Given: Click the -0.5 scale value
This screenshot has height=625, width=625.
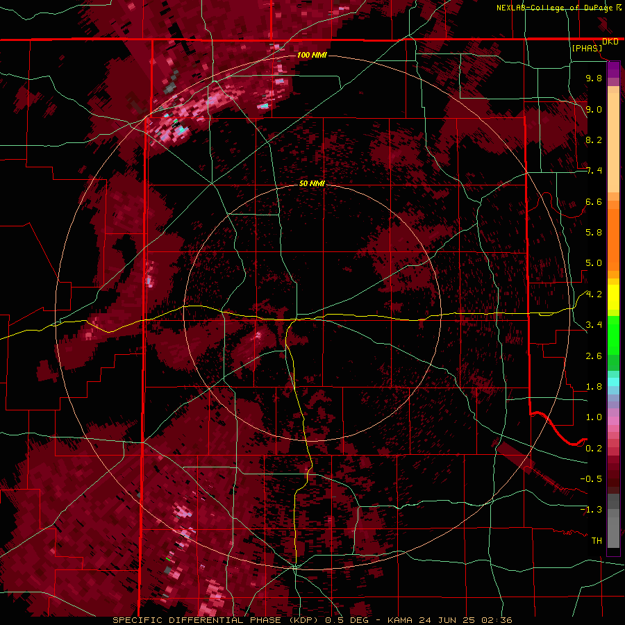Looking at the screenshot, I should pos(591,479).
